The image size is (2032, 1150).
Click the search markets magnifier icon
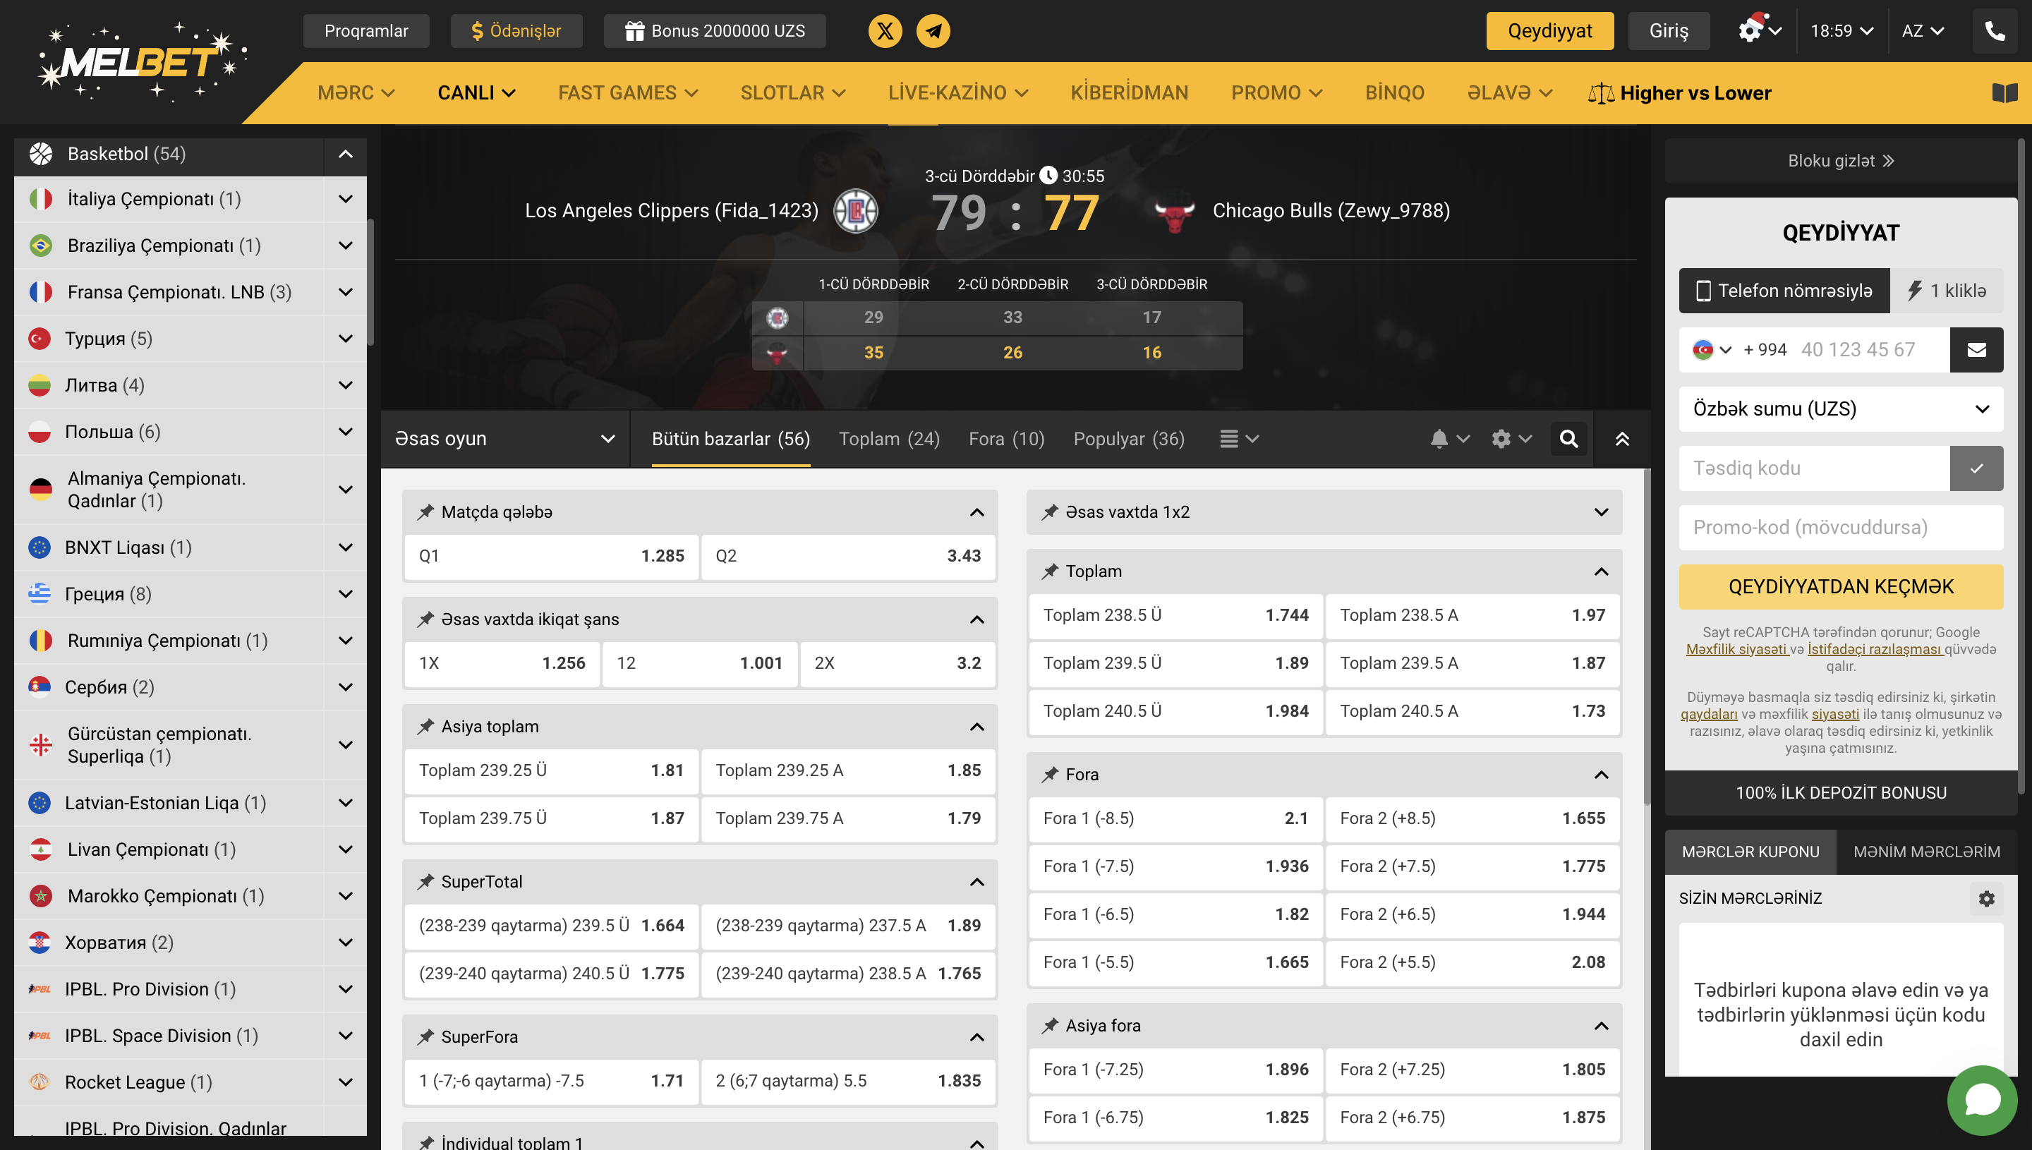pos(1568,438)
